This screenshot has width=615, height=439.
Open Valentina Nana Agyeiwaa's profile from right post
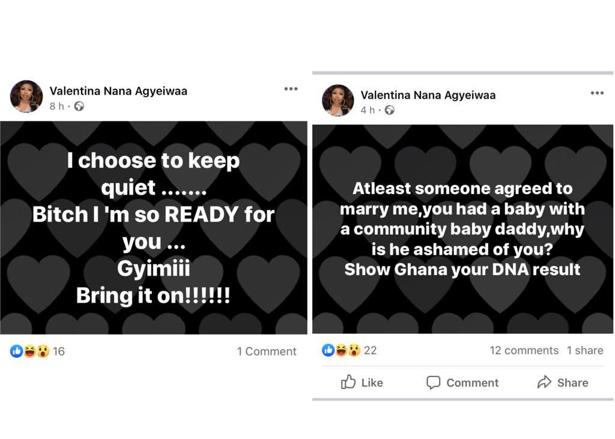coord(428,95)
